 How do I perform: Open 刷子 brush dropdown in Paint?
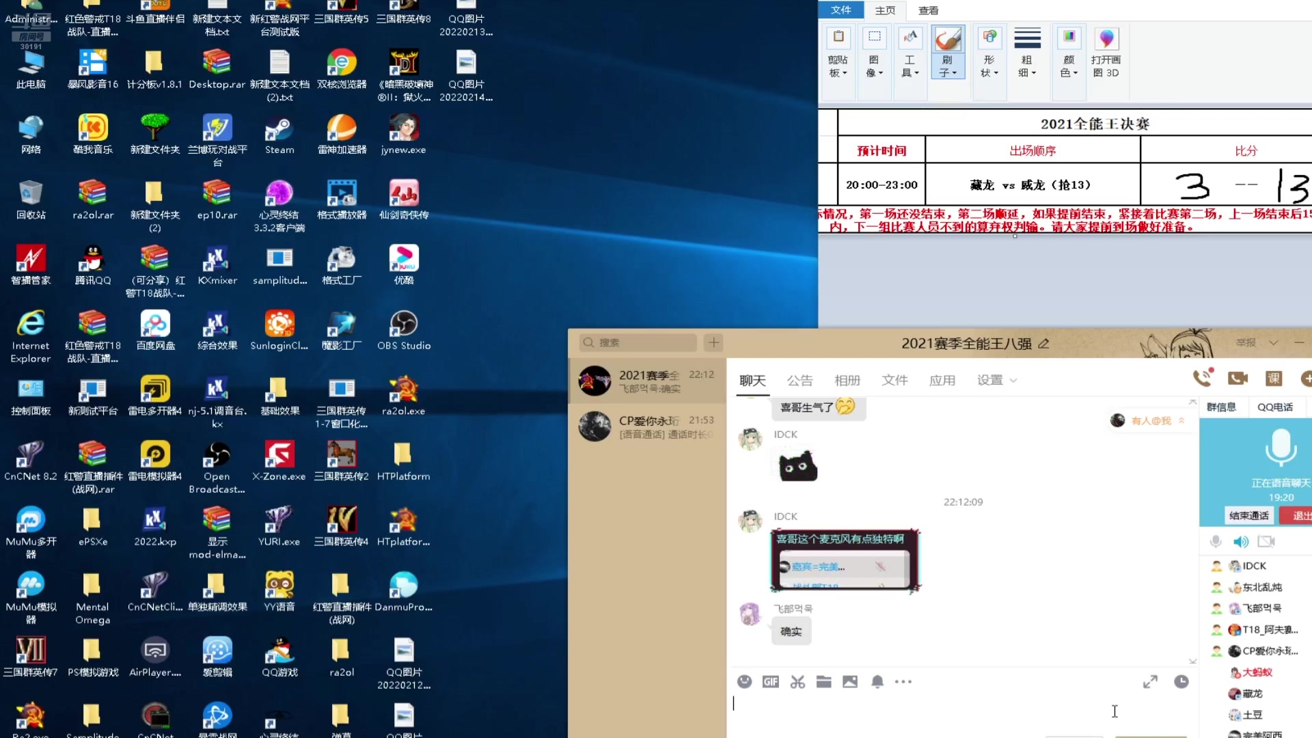click(x=947, y=66)
